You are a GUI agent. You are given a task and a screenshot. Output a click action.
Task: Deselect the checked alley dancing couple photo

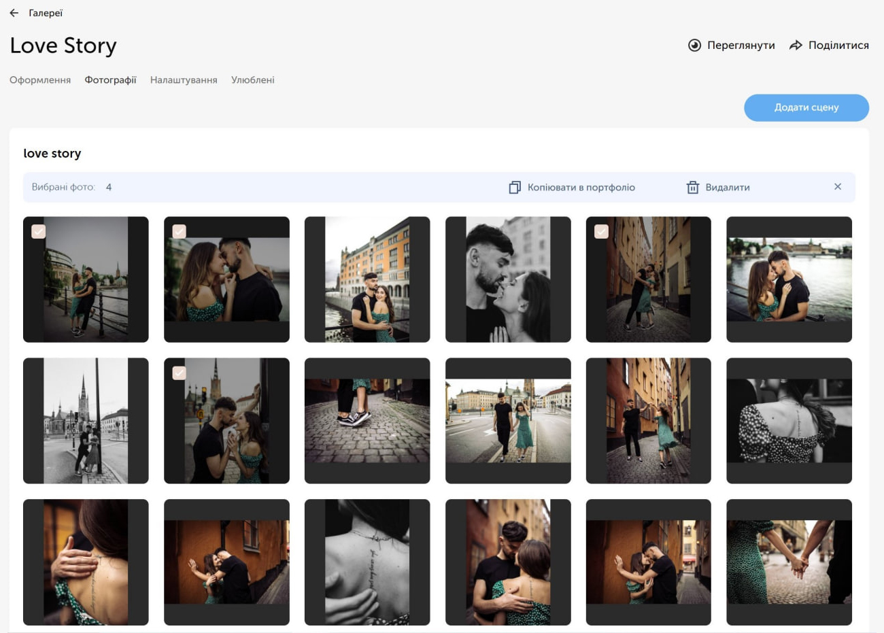click(x=601, y=232)
